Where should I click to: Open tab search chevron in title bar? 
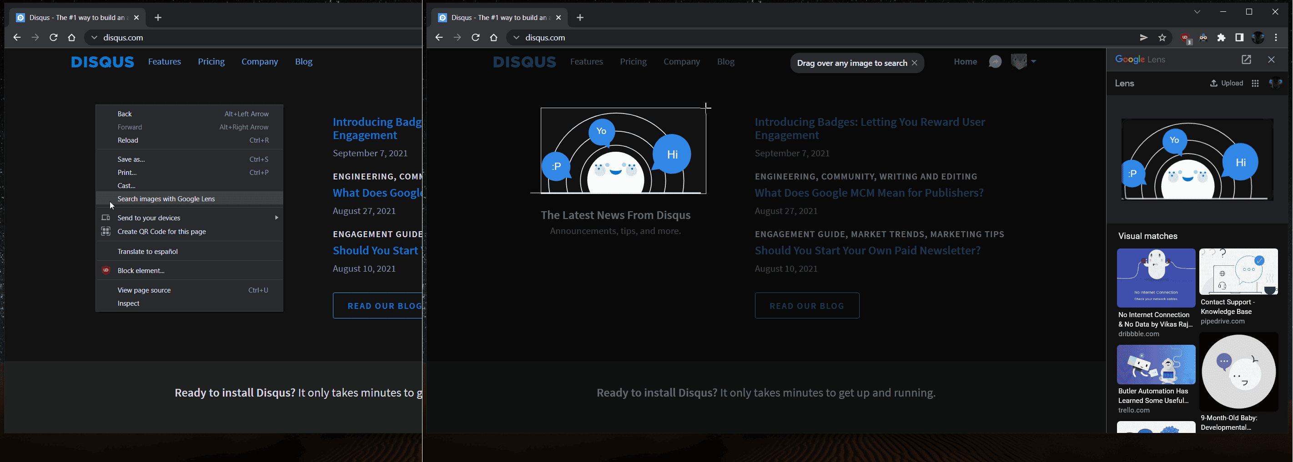pyautogui.click(x=1197, y=11)
